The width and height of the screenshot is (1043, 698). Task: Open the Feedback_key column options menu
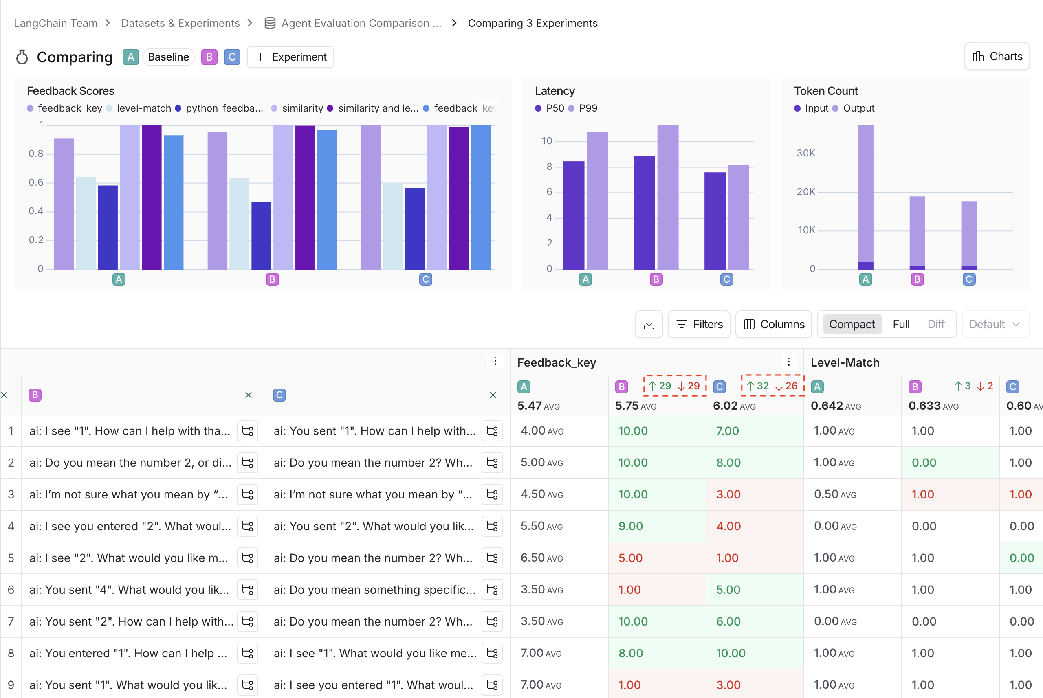789,362
